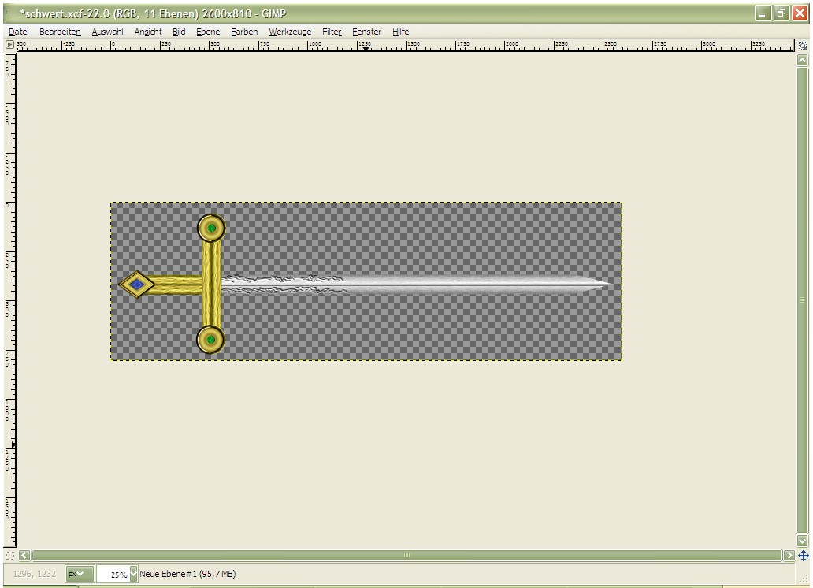Click the image menu triangle button by the rulers

(9, 45)
